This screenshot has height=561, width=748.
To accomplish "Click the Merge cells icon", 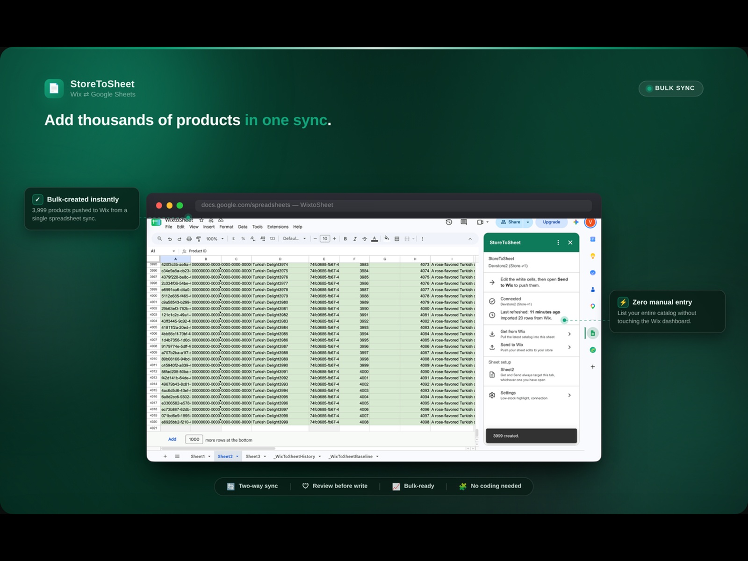I will point(407,239).
